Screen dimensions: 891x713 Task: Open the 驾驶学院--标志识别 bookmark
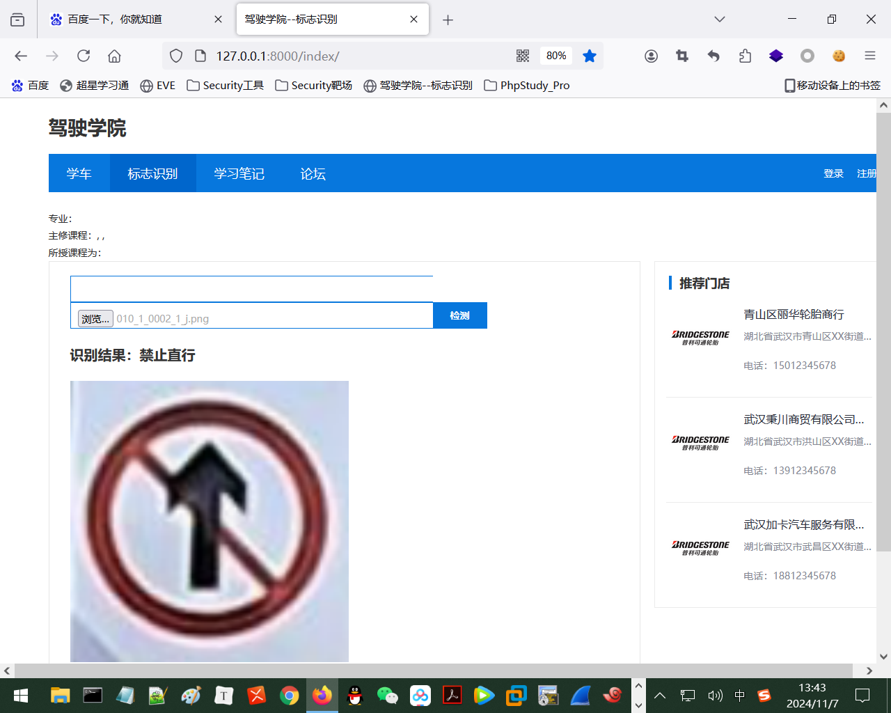(x=418, y=86)
